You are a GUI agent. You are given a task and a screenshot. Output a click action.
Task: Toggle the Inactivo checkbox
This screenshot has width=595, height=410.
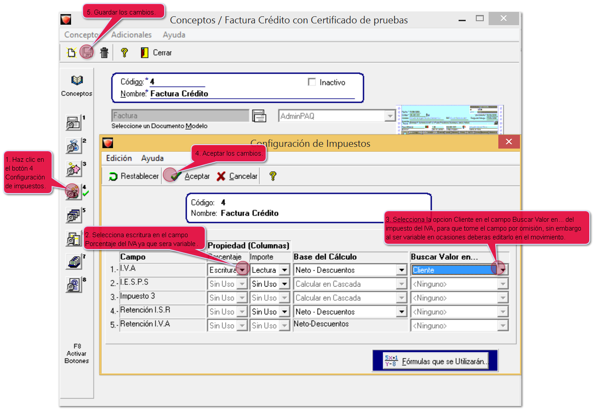pos(312,82)
